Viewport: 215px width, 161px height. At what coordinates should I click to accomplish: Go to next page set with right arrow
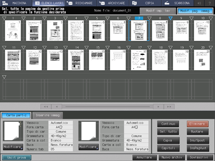[158, 107]
